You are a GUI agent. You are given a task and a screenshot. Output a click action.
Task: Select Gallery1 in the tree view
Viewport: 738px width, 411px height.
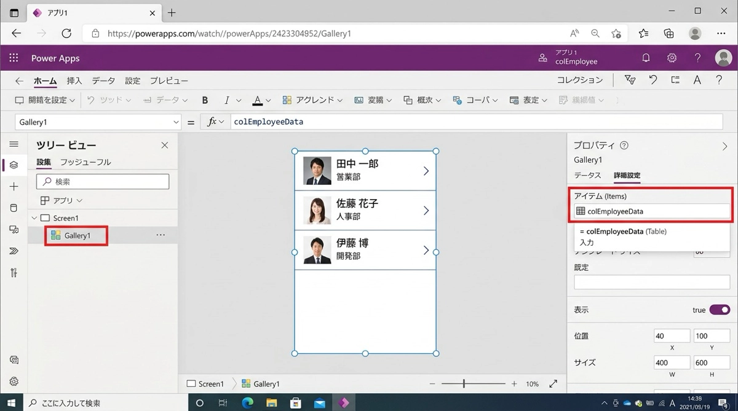click(77, 235)
